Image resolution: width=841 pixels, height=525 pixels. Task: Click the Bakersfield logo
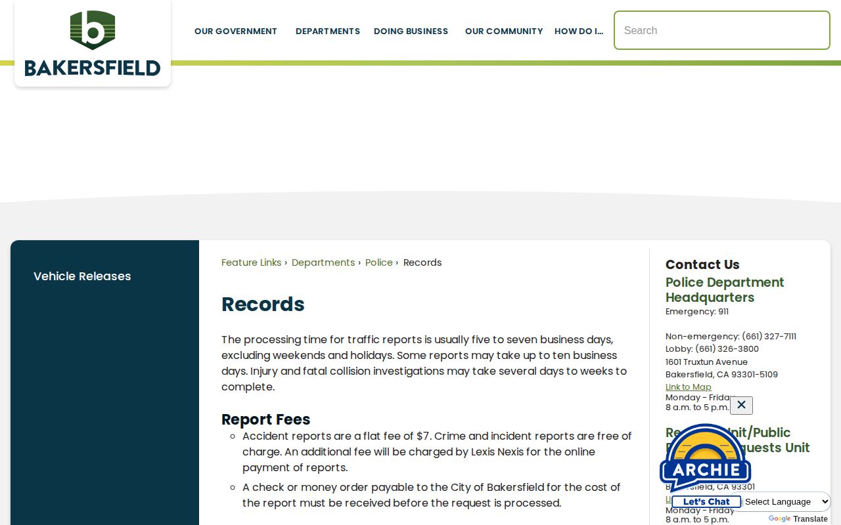coord(93,43)
